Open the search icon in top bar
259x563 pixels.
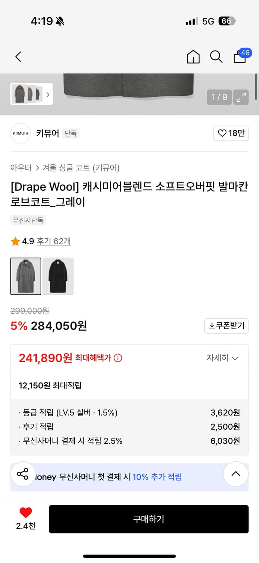[x=216, y=57]
